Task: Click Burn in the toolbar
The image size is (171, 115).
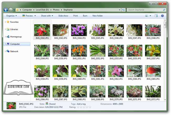Action: [85, 16]
